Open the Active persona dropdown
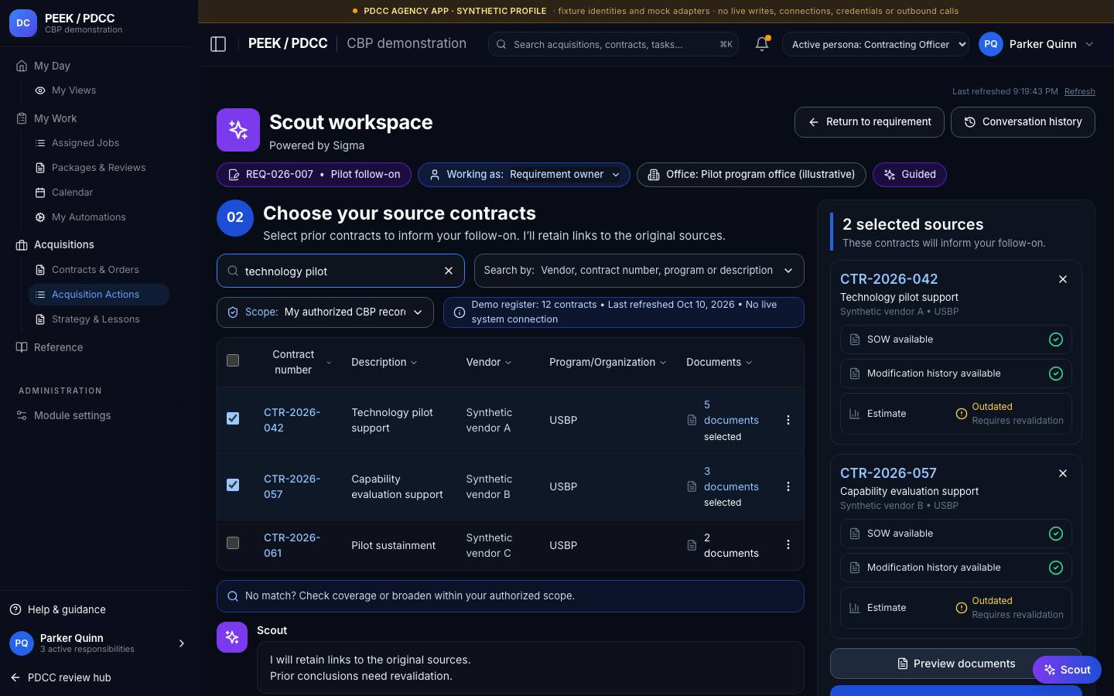This screenshot has width=1114, height=696. click(876, 44)
